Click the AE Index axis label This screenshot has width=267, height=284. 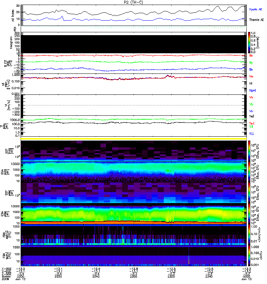(13, 16)
